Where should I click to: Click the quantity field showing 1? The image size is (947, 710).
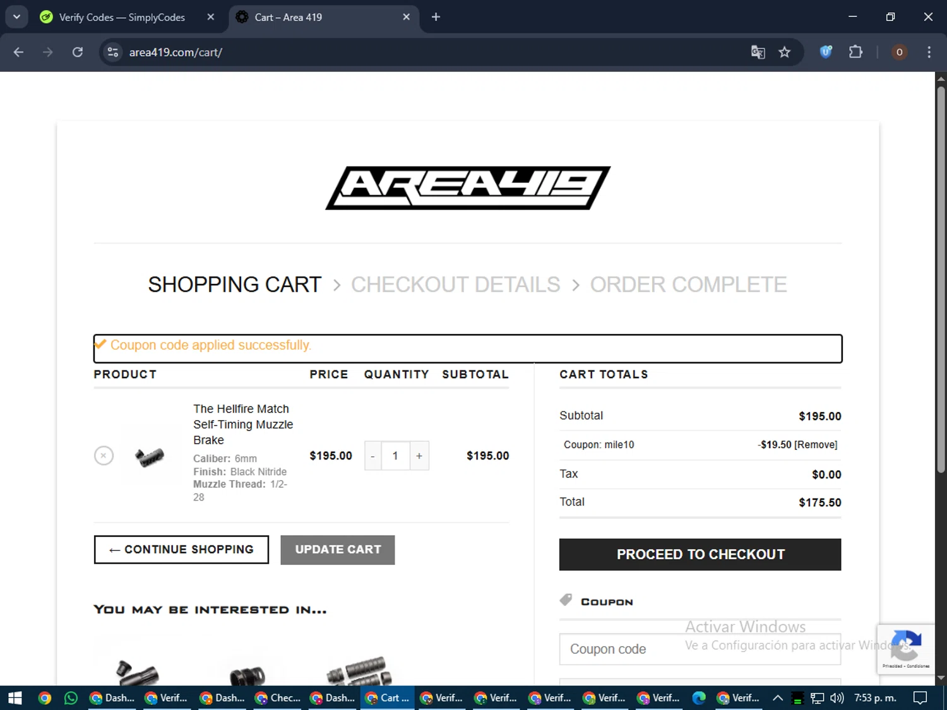(x=395, y=456)
